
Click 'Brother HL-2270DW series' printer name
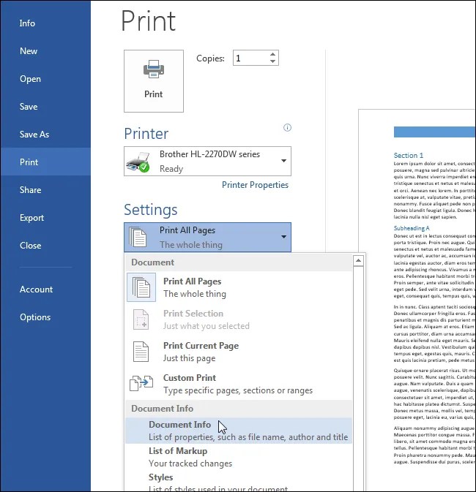click(209, 154)
